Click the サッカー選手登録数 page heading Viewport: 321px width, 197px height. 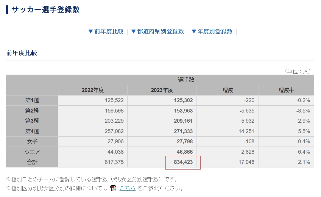45,10
